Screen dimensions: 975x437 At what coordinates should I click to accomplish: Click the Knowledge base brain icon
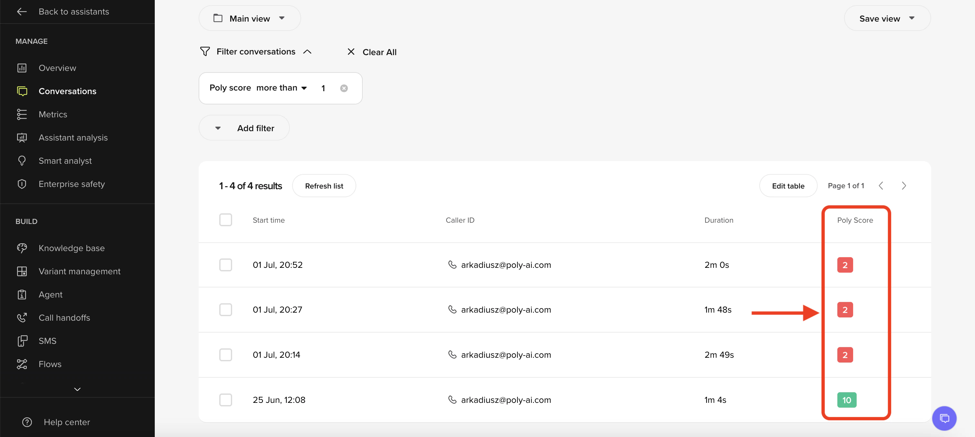point(22,248)
